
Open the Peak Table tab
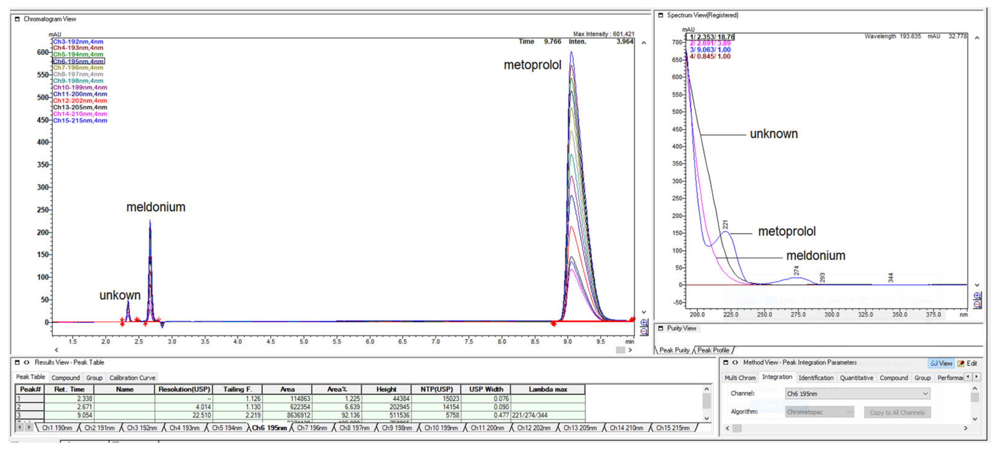[30, 377]
